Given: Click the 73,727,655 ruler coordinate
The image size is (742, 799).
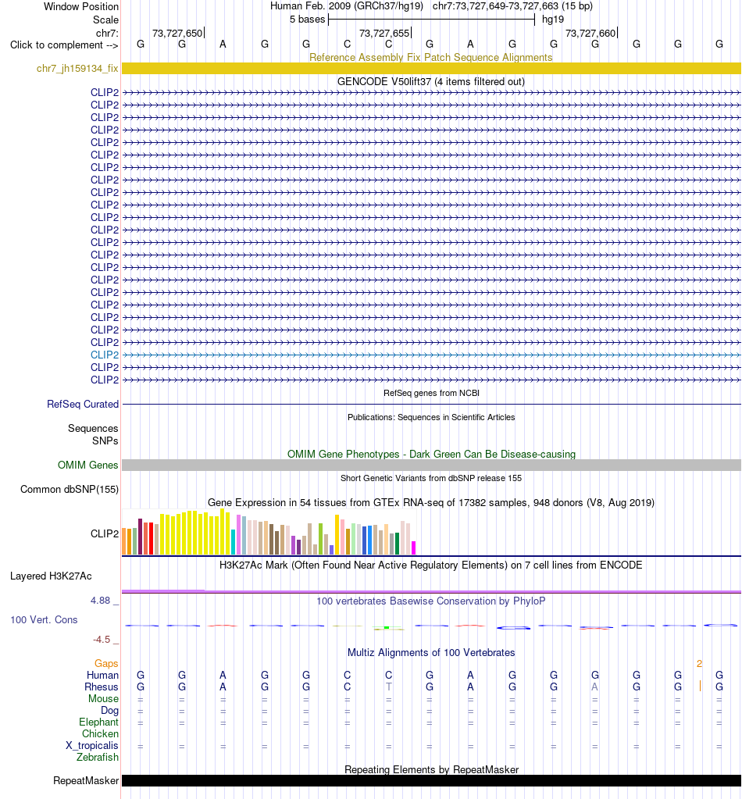Looking at the screenshot, I should click(384, 33).
